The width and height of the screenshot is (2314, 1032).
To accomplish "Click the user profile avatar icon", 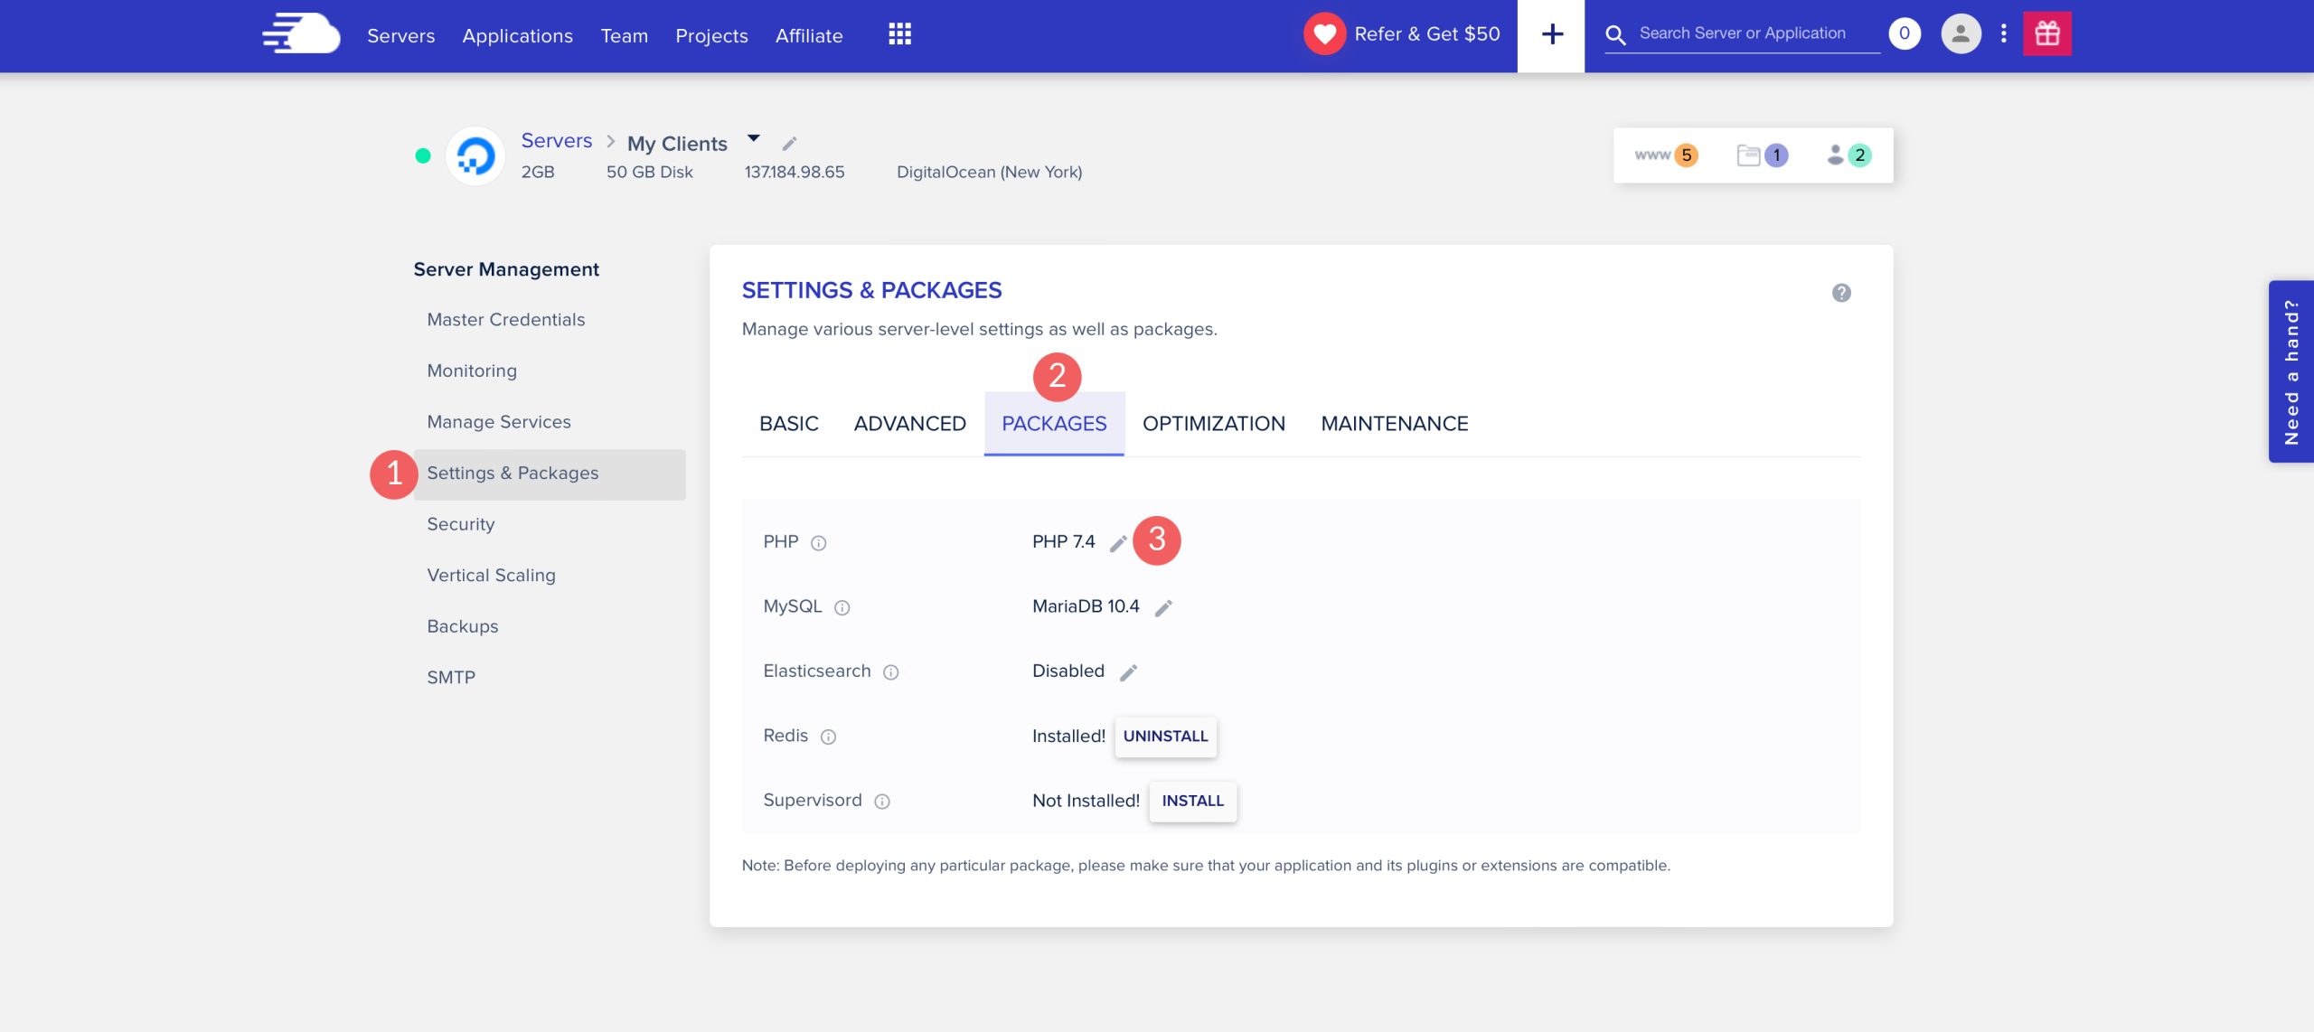I will tap(1959, 33).
